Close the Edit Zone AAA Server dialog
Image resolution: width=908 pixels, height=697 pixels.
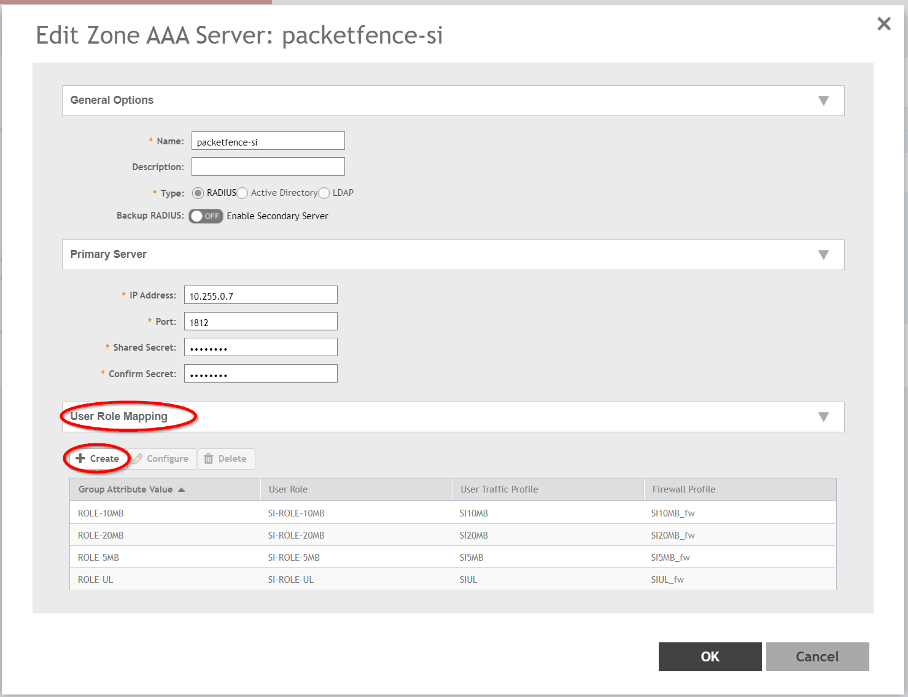pyautogui.click(x=883, y=23)
